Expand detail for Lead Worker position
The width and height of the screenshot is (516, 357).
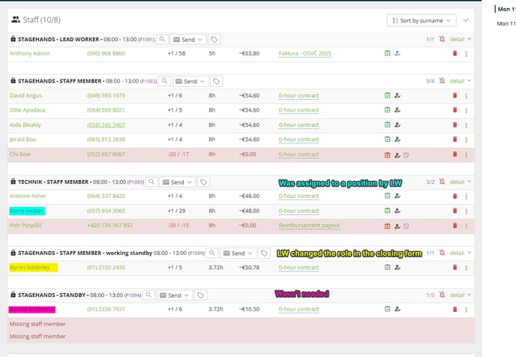pyautogui.click(x=460, y=39)
